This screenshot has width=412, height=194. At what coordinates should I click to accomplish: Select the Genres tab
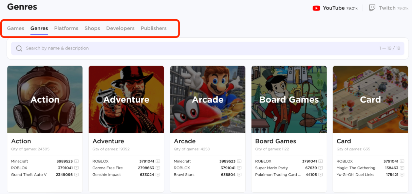(x=39, y=28)
